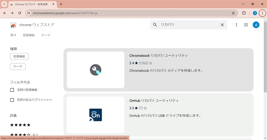Enable the 定評のあるパブリッシャー checkbox
Screen dimensions: 267x140
tap(12, 100)
